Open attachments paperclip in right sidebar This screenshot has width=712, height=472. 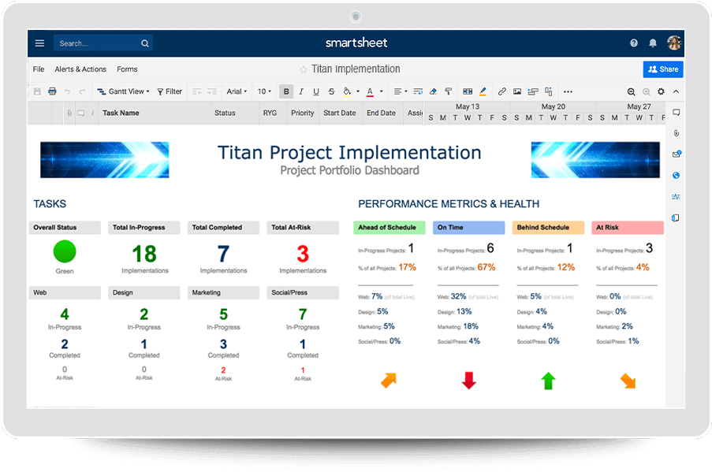[676, 133]
